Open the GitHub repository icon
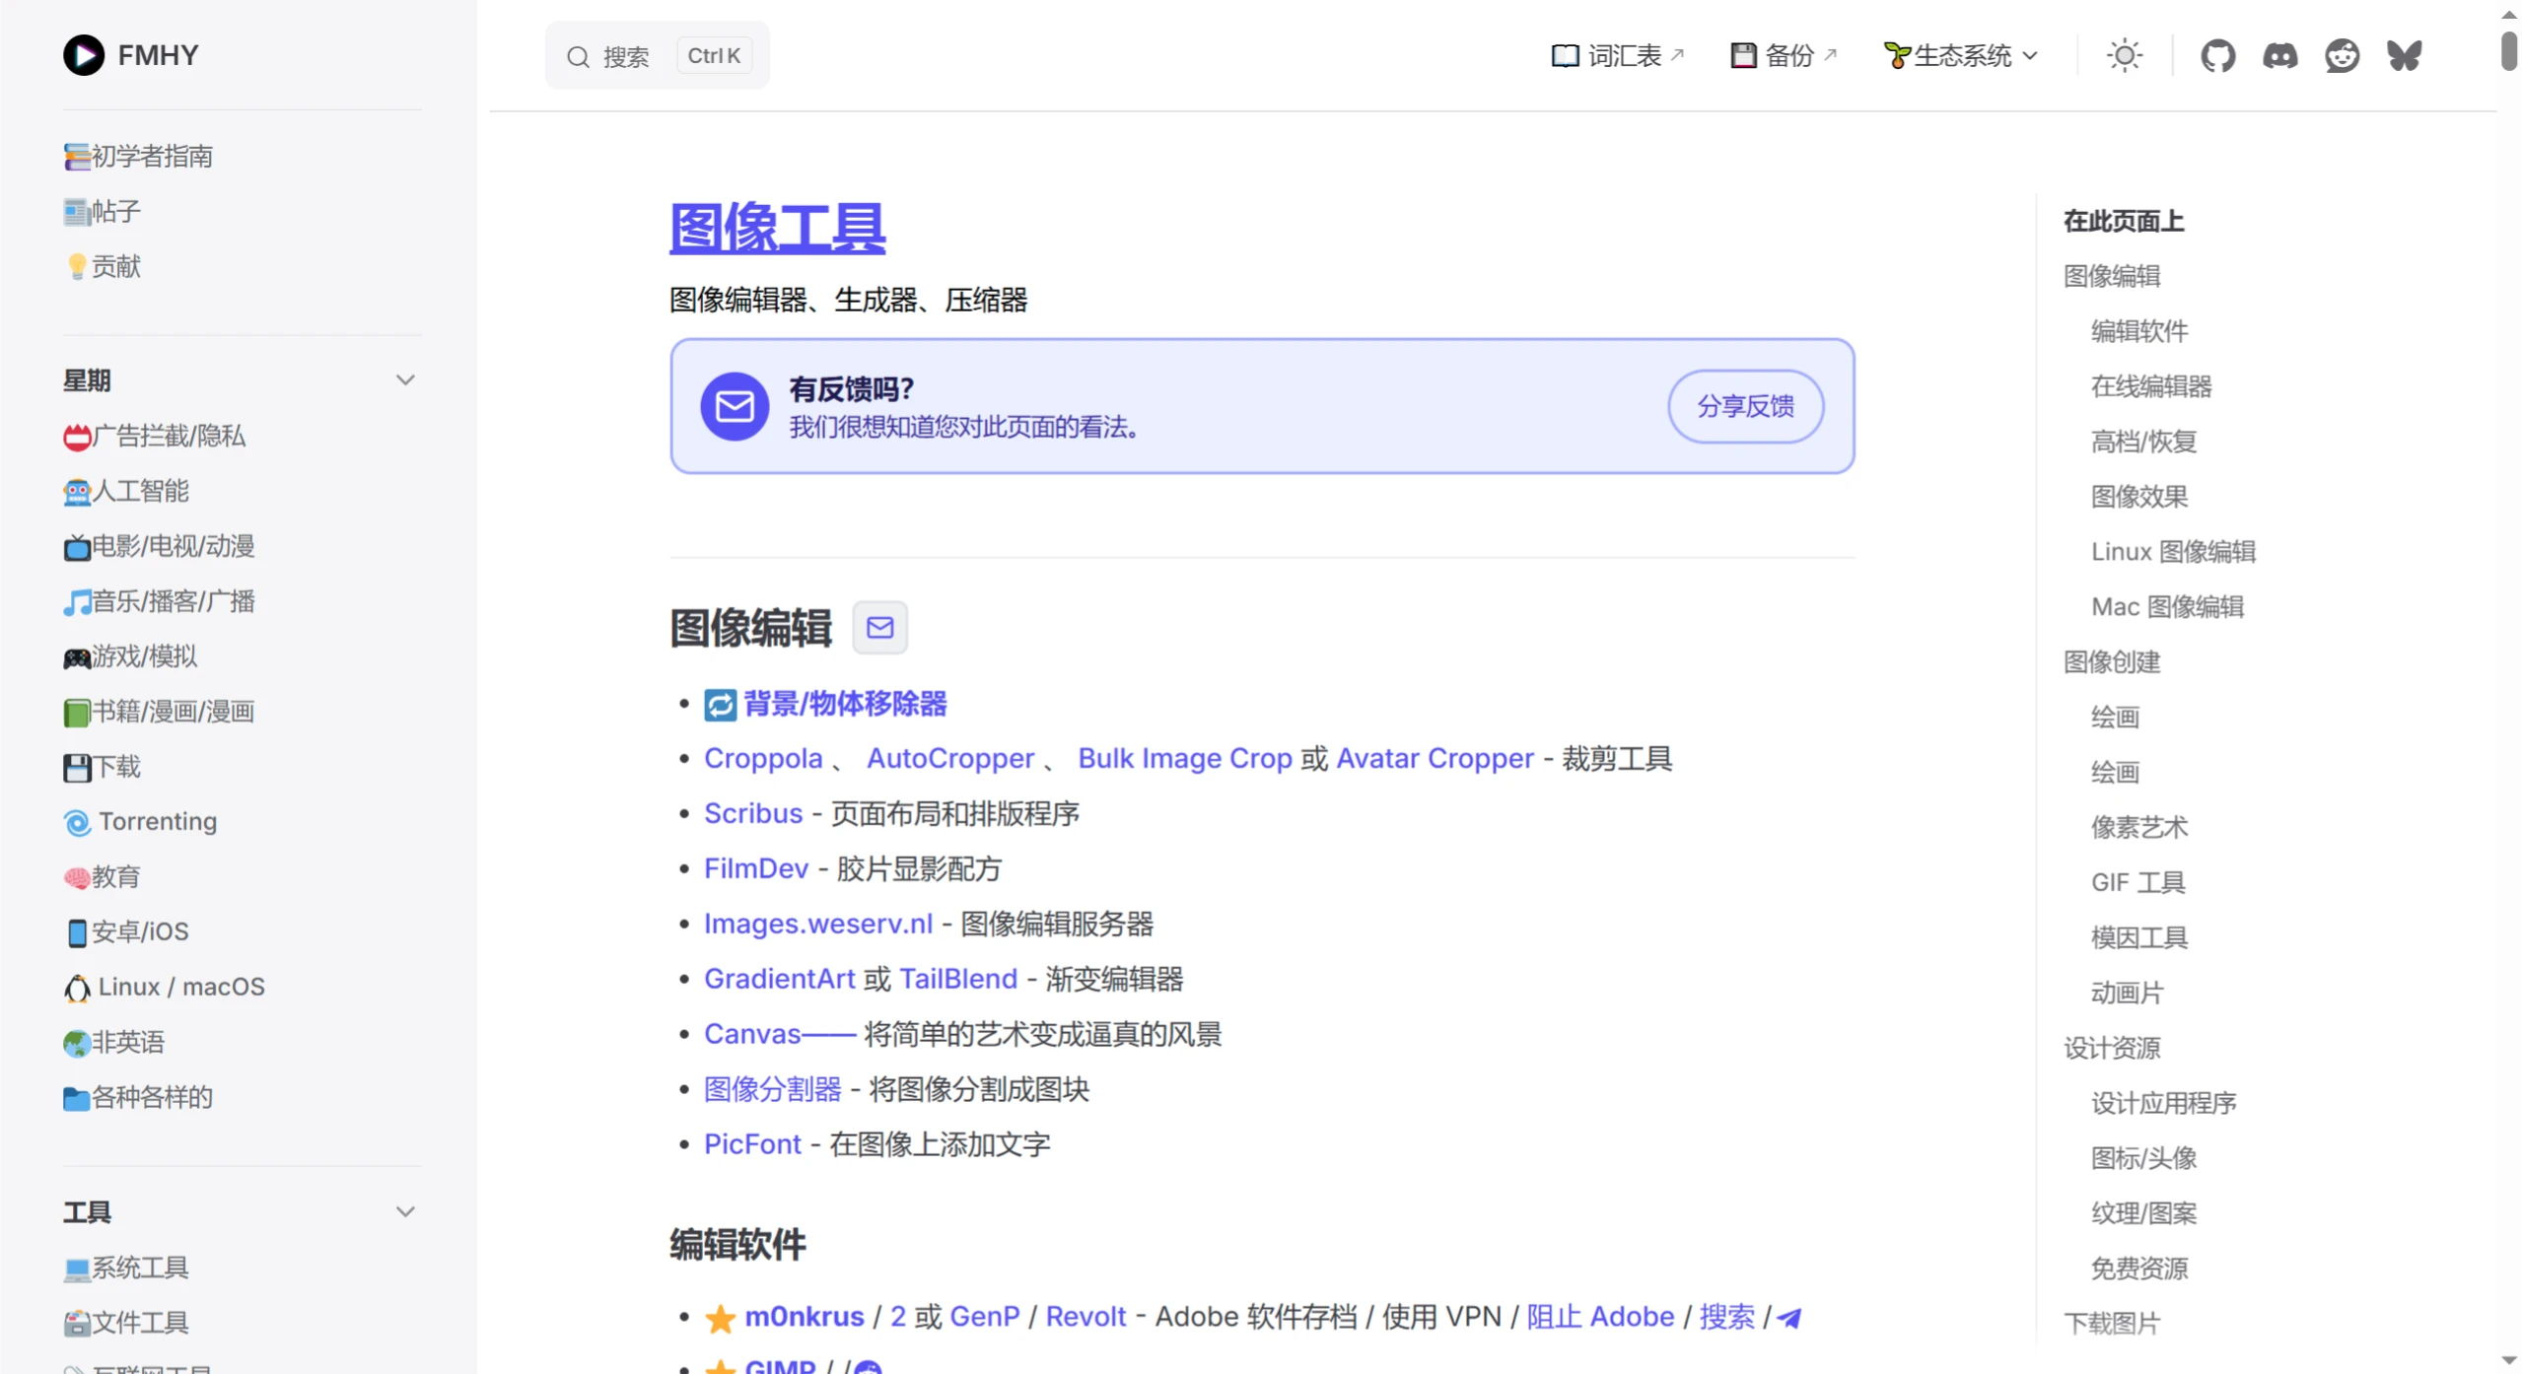The width and height of the screenshot is (2522, 1374). [x=2219, y=54]
